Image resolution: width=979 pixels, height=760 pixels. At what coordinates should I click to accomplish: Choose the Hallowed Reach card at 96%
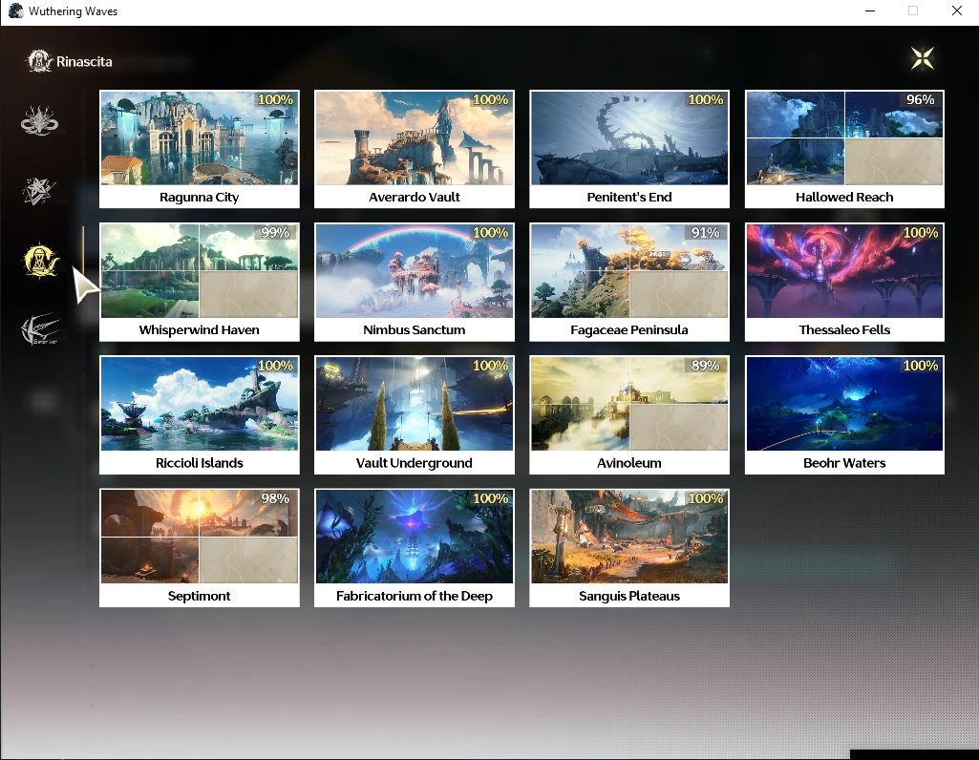point(844,149)
